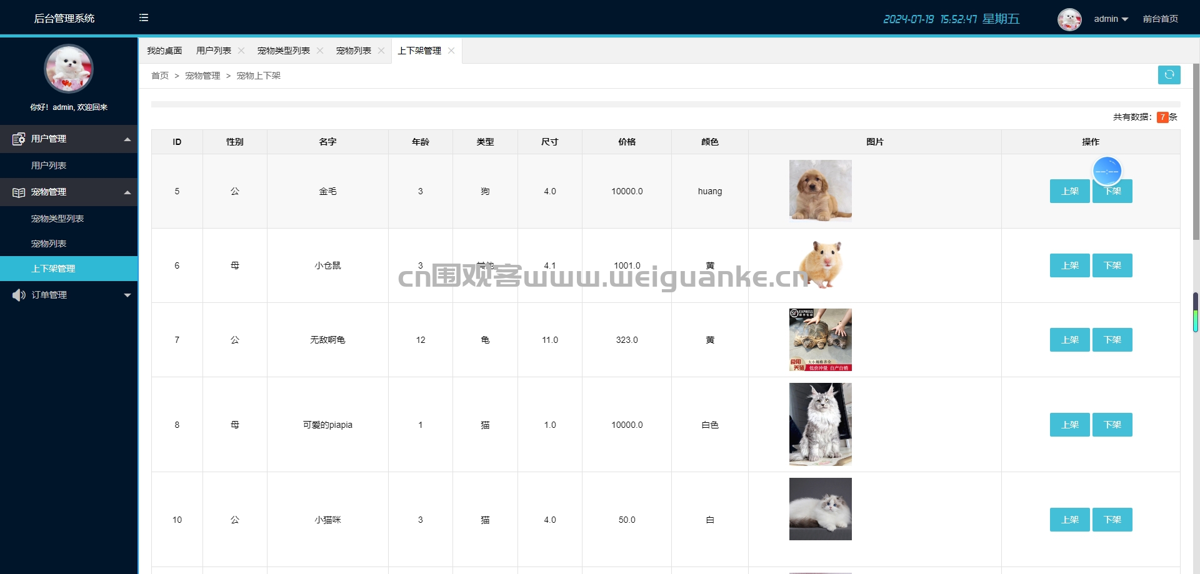The height and width of the screenshot is (574, 1200).
Task: Click the floating blue circle widget
Action: tap(1107, 171)
